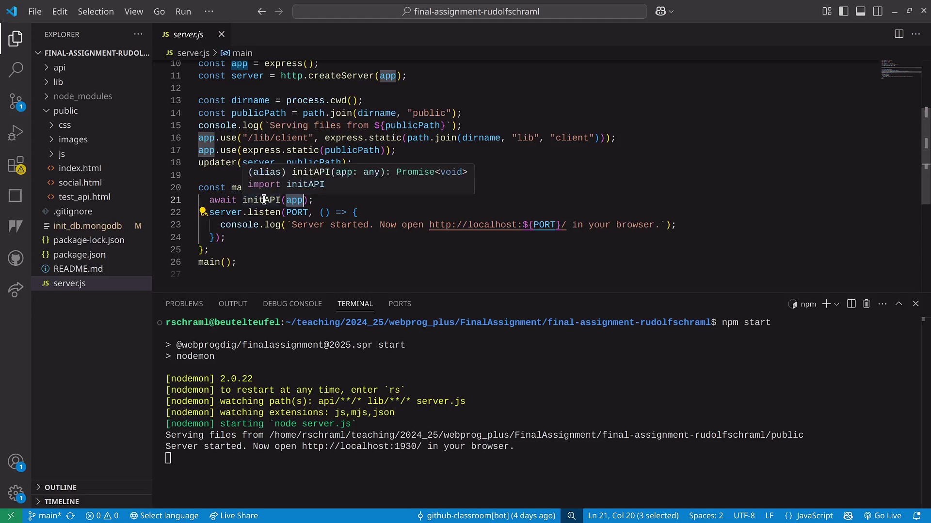
Task: Click the lightbulb code action icon
Action: (x=203, y=212)
